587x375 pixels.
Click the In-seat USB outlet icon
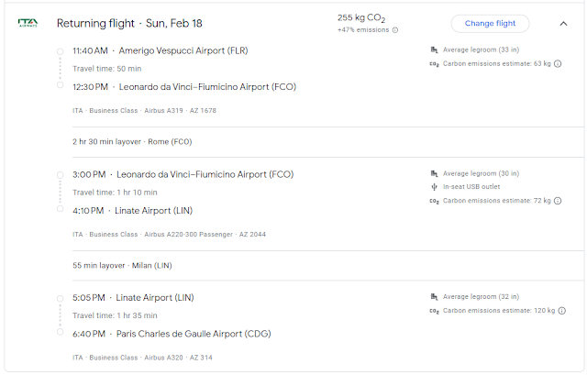click(x=434, y=187)
